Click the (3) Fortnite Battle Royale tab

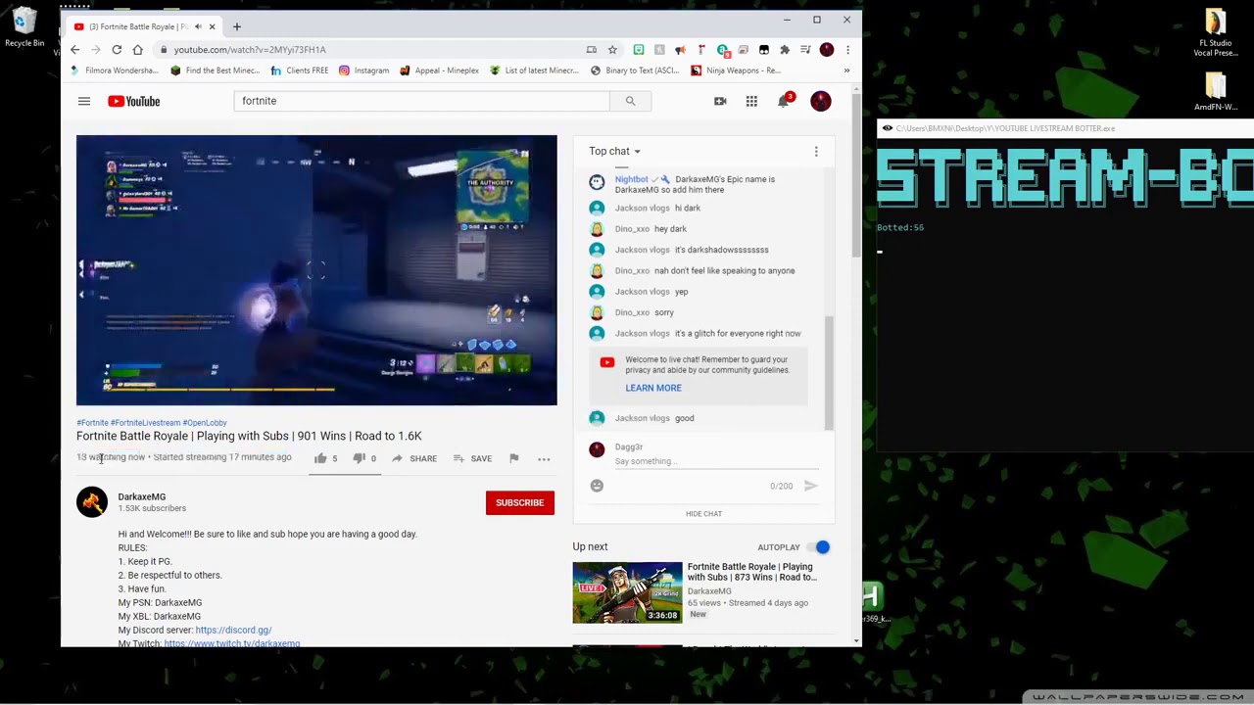[137, 26]
